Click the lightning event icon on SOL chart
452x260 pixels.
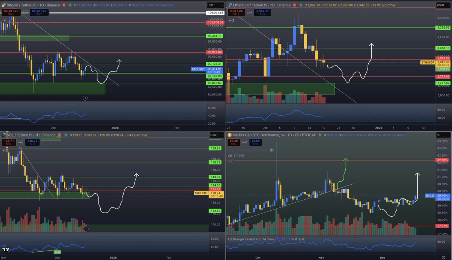tap(86, 229)
